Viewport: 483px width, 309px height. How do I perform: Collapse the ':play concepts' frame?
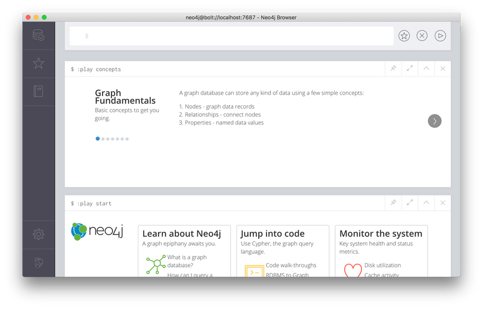click(x=426, y=68)
